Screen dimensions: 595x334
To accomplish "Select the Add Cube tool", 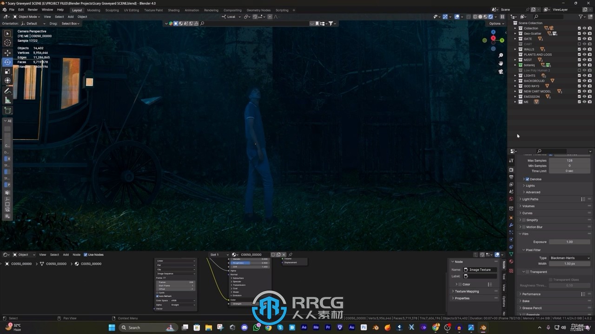I will point(7,110).
